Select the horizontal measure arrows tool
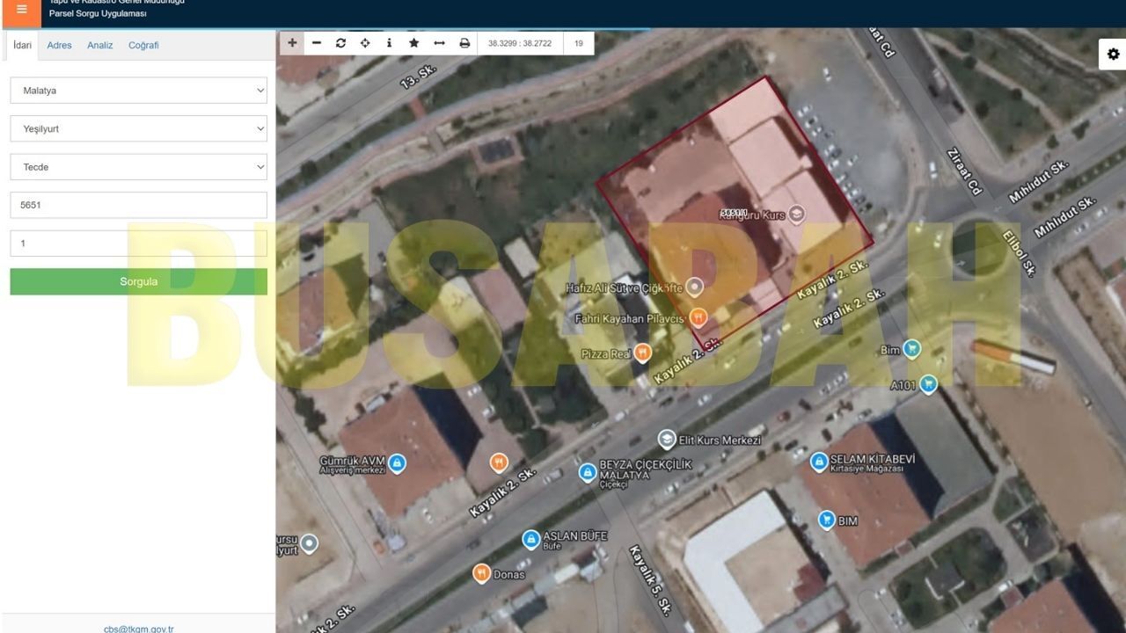 (439, 43)
